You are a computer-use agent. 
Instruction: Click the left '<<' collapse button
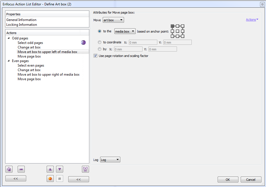(x=16, y=178)
